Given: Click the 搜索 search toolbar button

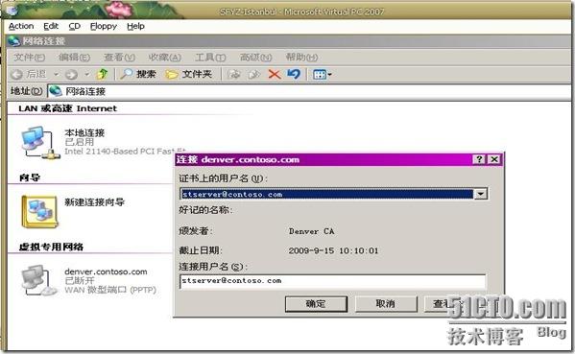Looking at the screenshot, I should [x=138, y=75].
